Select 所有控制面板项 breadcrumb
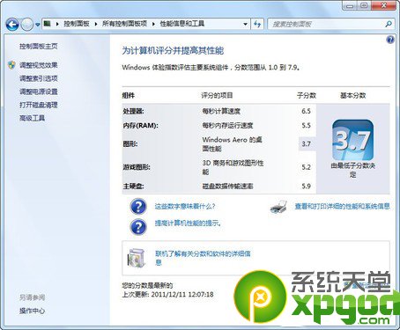The image size is (400, 330). pos(124,24)
